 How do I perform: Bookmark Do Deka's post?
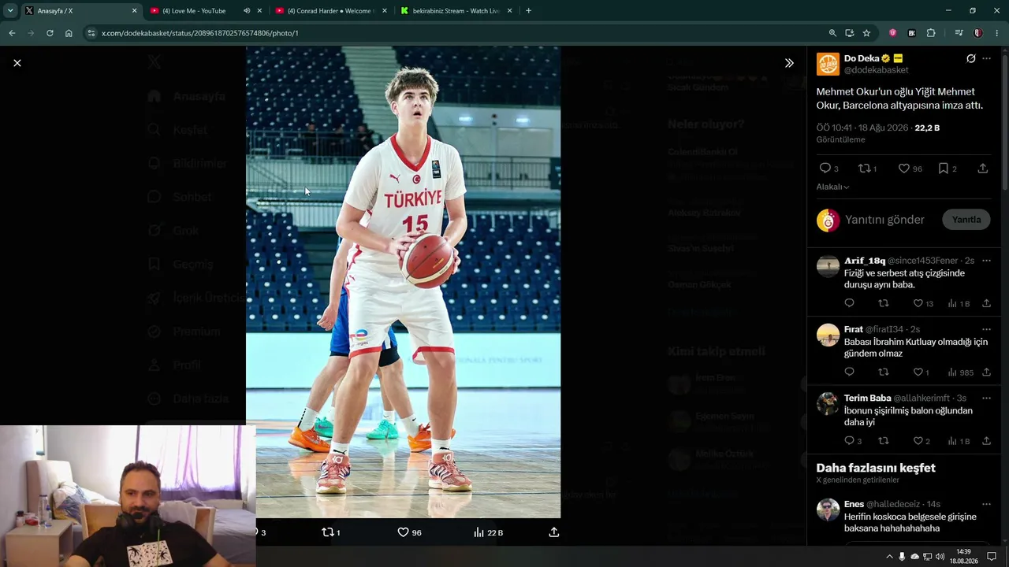(x=944, y=169)
